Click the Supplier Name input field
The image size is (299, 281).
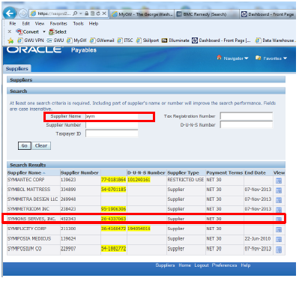pyautogui.click(x=112, y=116)
